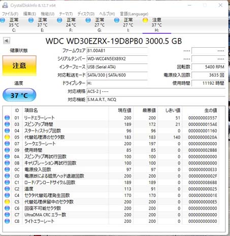The image size is (230, 236).
Task: Click the blue status dot for 電源断による磁気ヘッド退避回数
Action: coord(7,176)
